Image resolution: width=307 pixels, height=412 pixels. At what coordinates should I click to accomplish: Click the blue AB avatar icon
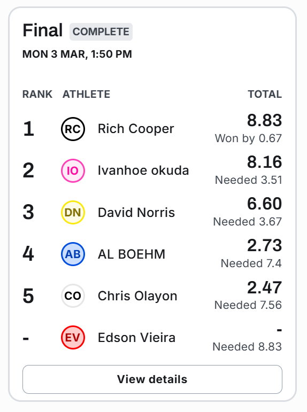point(73,254)
